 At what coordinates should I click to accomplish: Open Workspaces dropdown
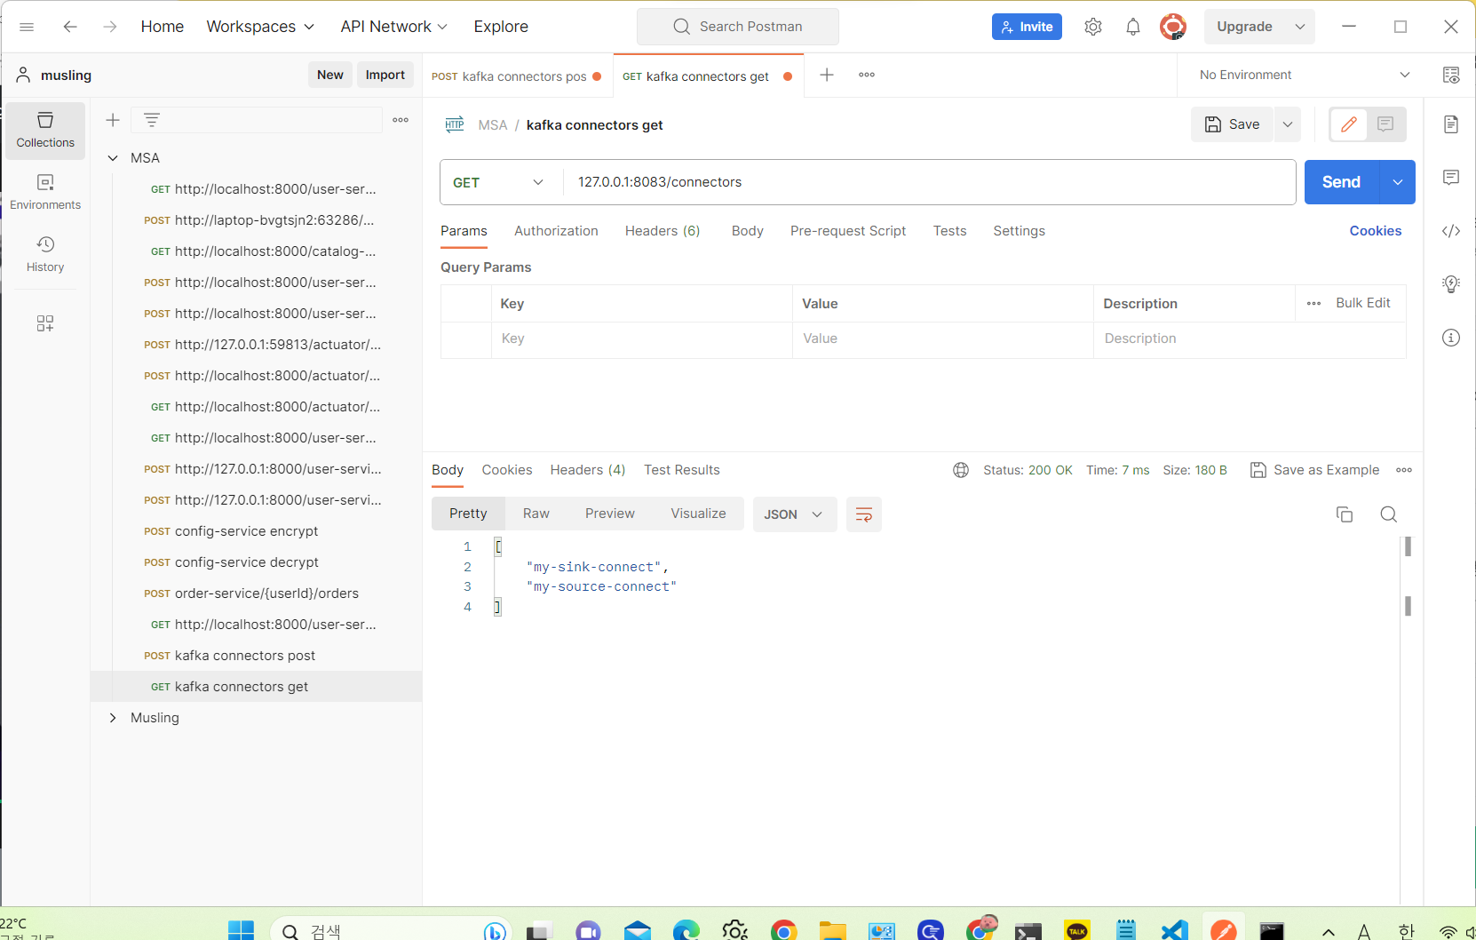[260, 27]
